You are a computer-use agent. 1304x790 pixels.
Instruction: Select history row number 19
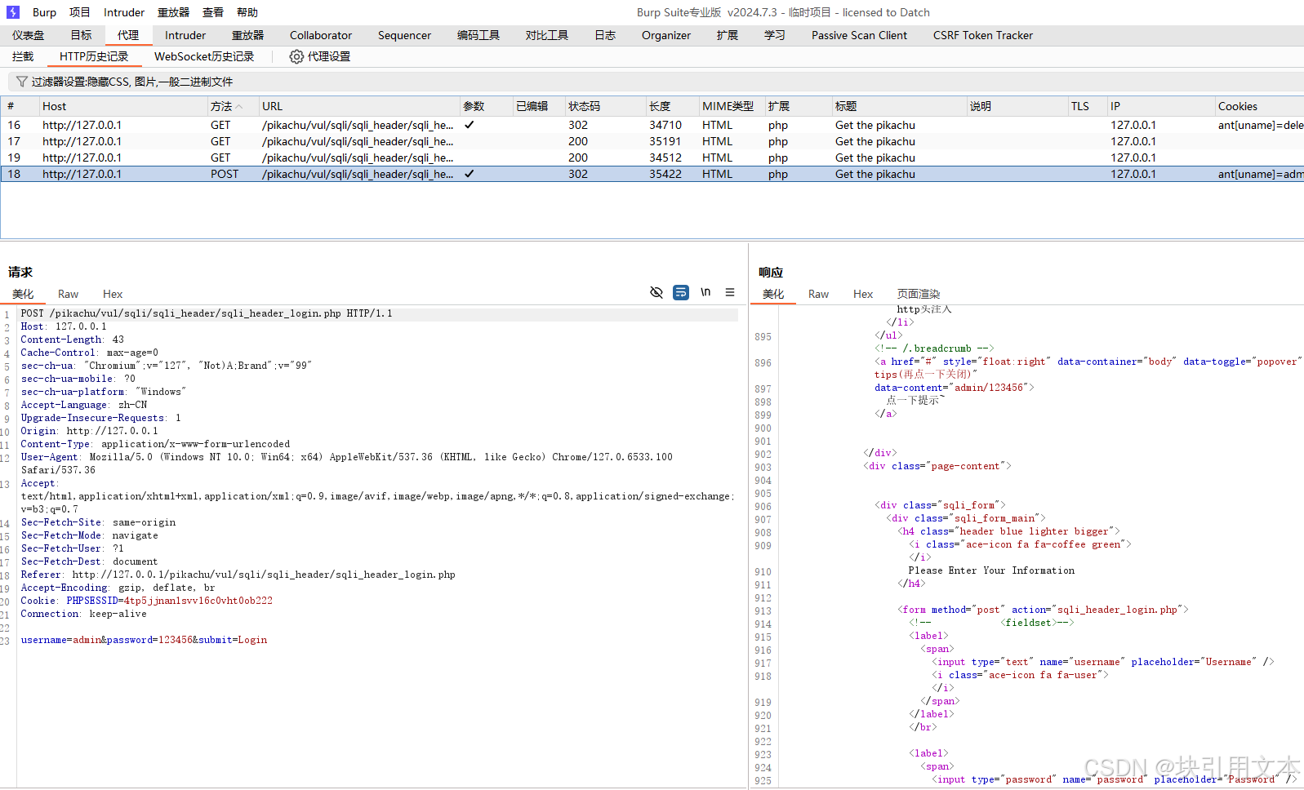[652, 158]
